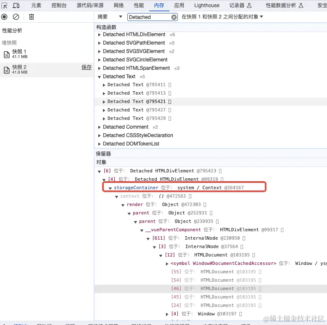Collapse the __vueParentComponent retainer row
The width and height of the screenshot is (327, 325).
(x=142, y=230)
